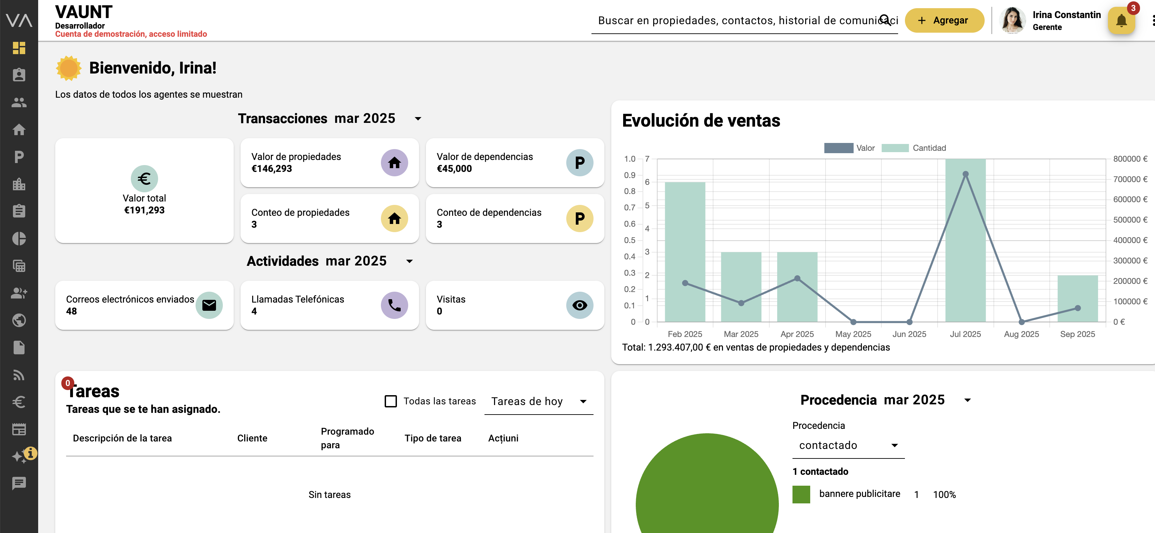Open the chat message sidebar icon
Viewport: 1155px width, 533px height.
[19, 483]
